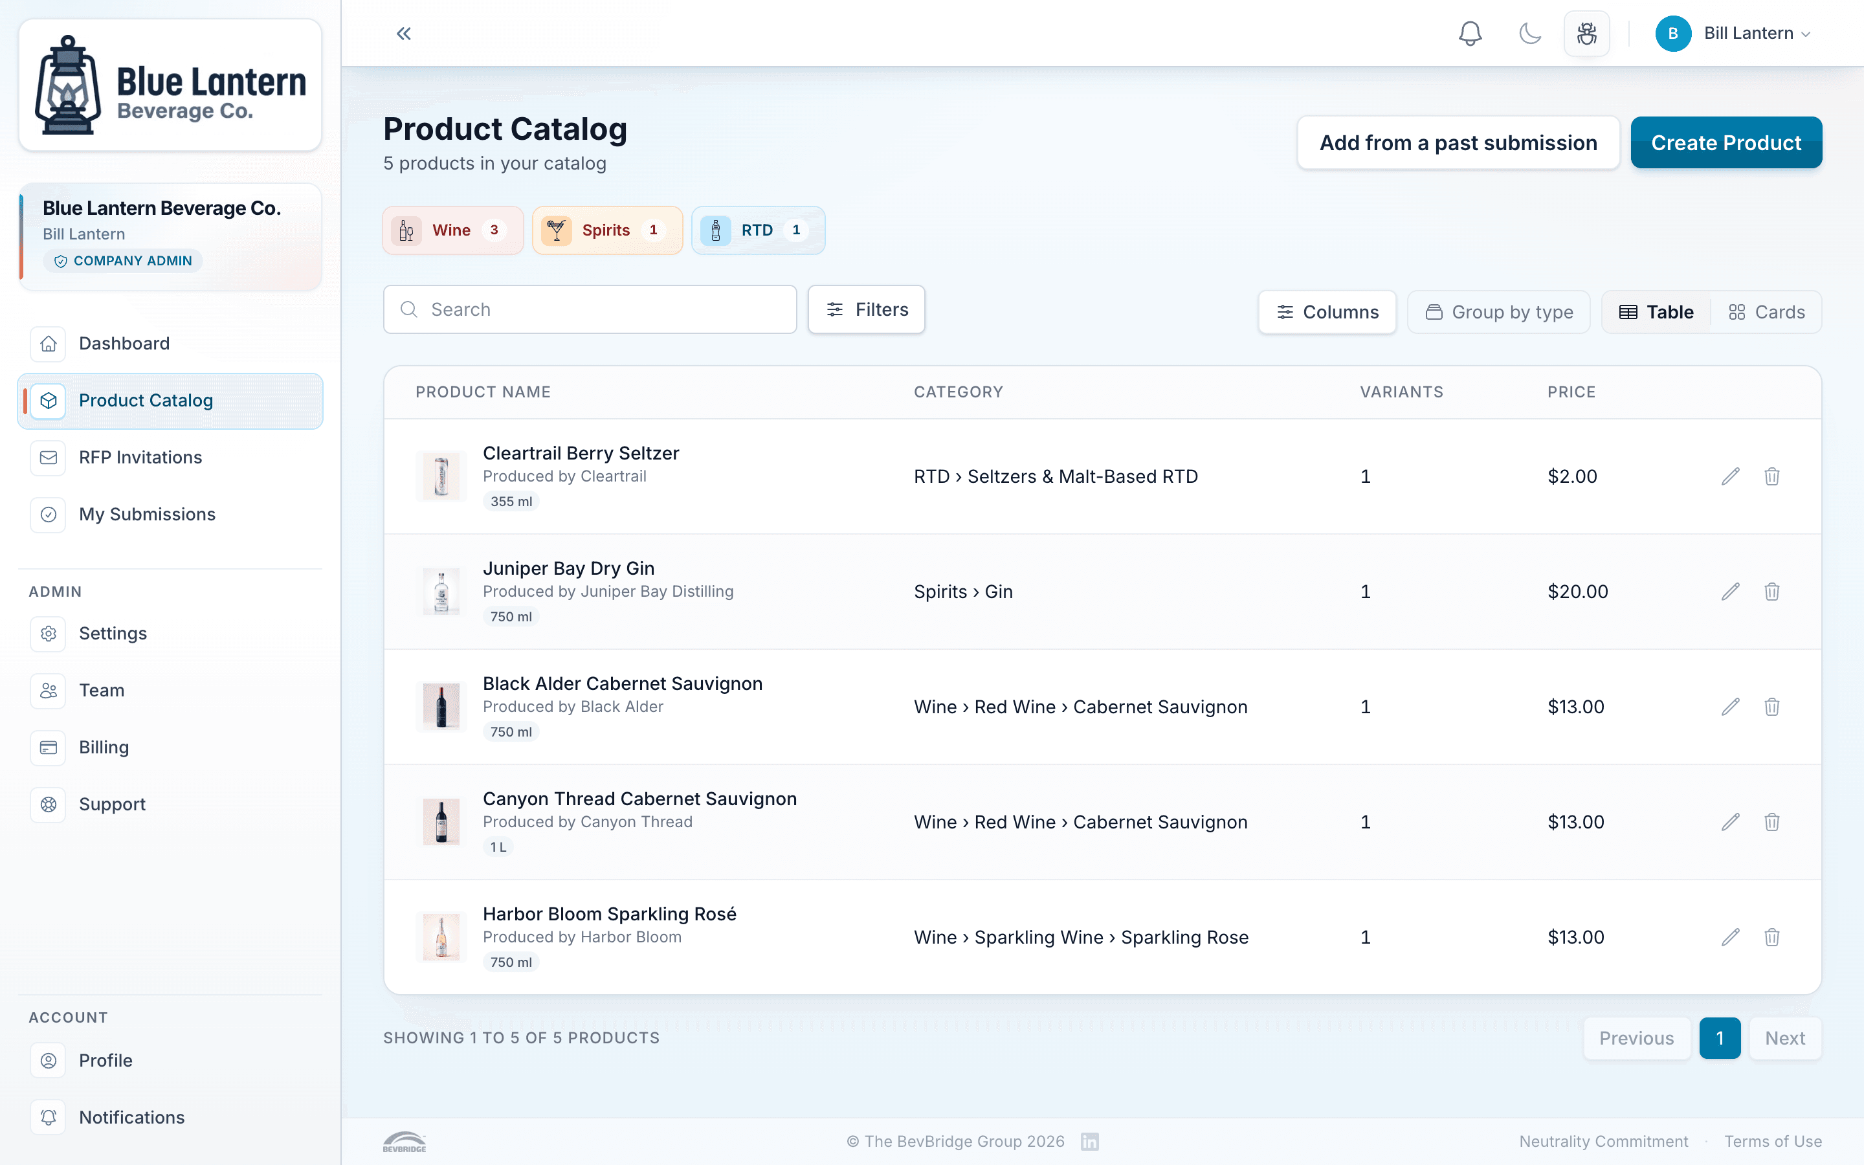Screen dimensions: 1864x1165
Task: Sort by Category column header
Action: pyautogui.click(x=958, y=392)
